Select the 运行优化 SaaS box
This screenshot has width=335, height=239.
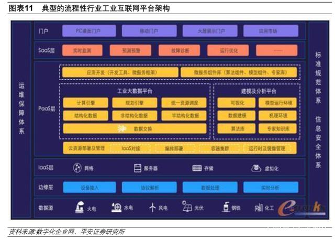pos(228,50)
